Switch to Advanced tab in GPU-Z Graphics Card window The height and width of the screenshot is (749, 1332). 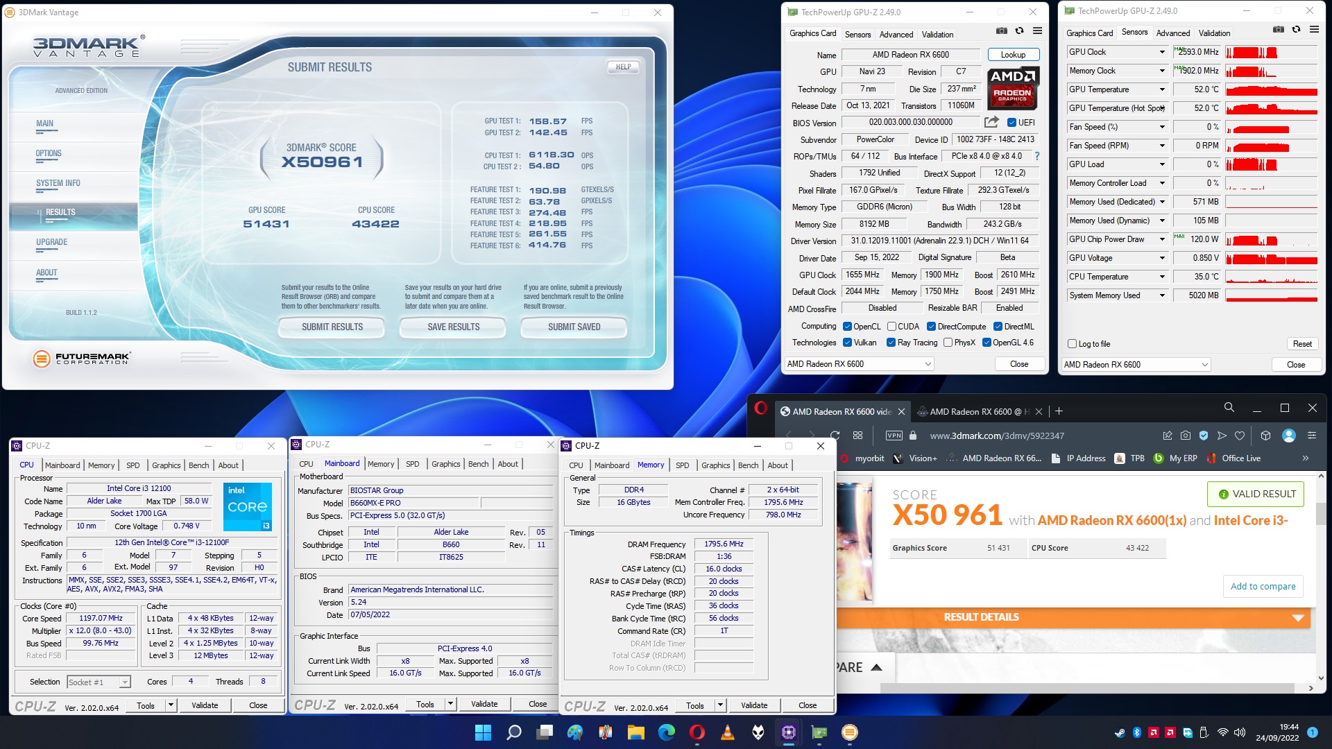896,35
